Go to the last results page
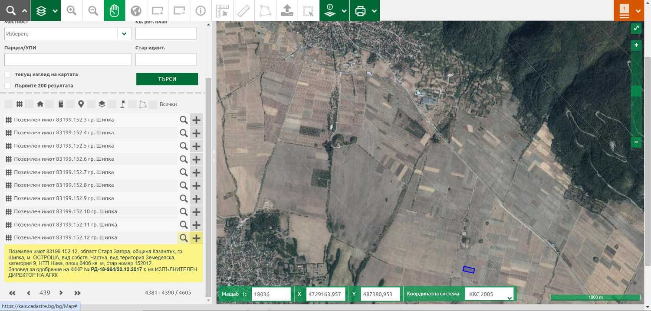The height and width of the screenshot is (311, 651). click(77, 293)
